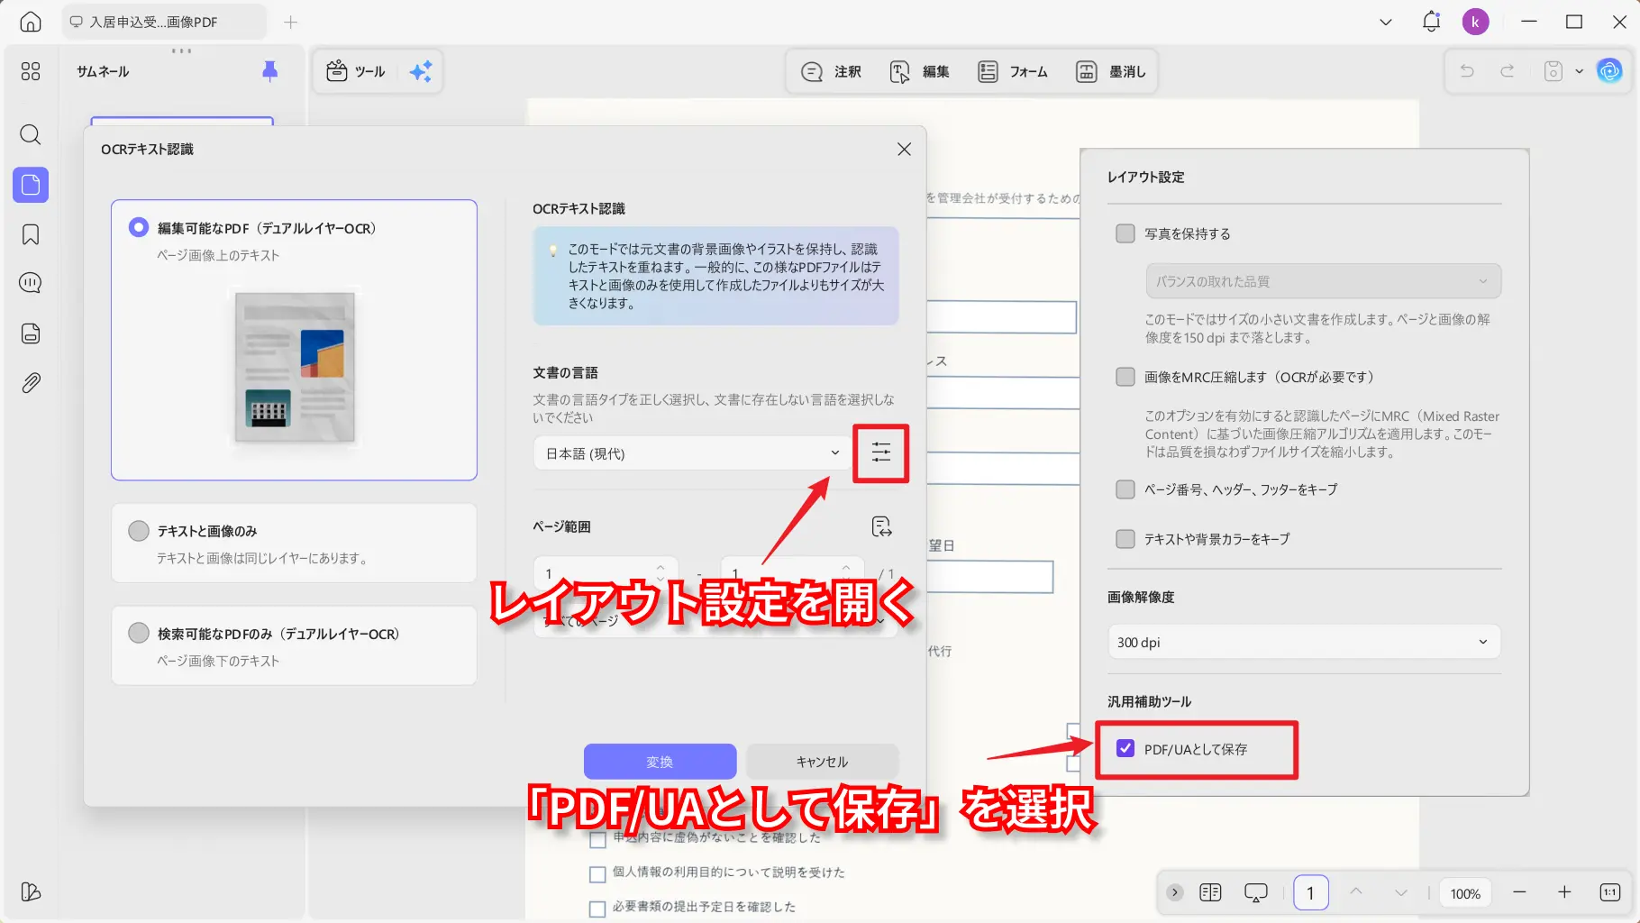Open the AI sparkle assistant icon
The width and height of the screenshot is (1640, 923).
421,71
